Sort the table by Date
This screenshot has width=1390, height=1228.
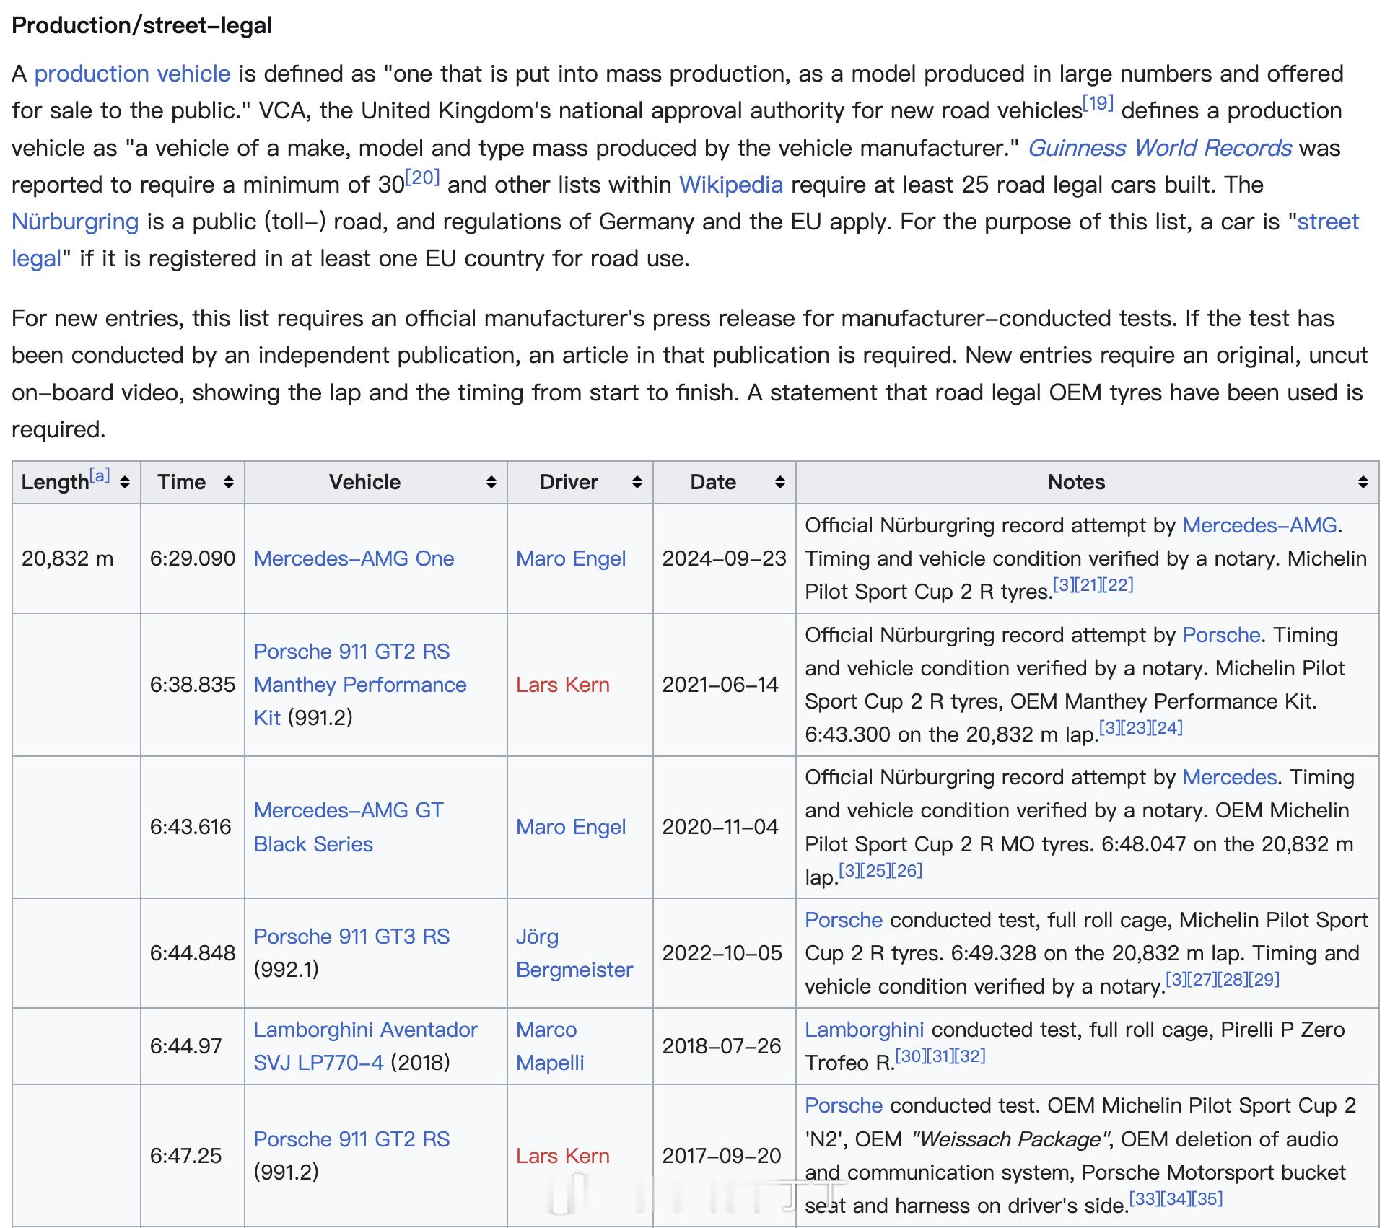(x=780, y=482)
